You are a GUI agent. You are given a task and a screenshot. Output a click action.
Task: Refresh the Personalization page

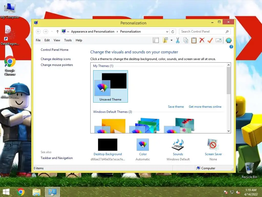[x=173, y=32]
